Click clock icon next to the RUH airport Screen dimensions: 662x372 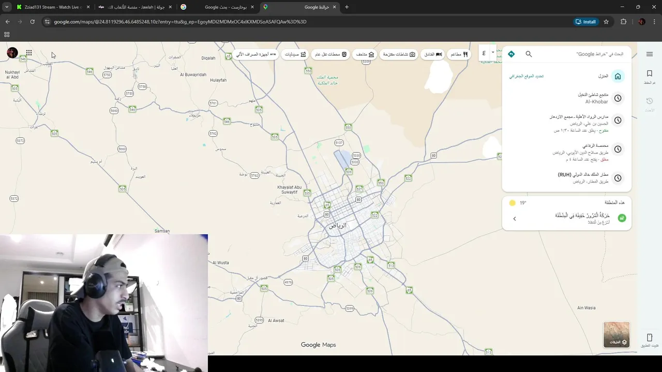click(x=618, y=178)
